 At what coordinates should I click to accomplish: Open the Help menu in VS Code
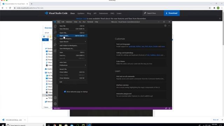coord(97,22)
